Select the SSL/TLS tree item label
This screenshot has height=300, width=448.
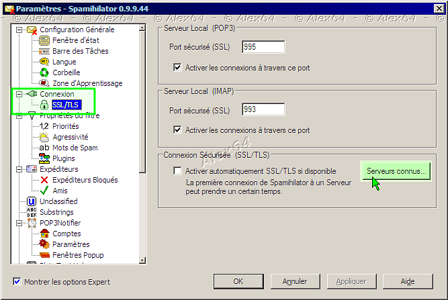click(66, 105)
